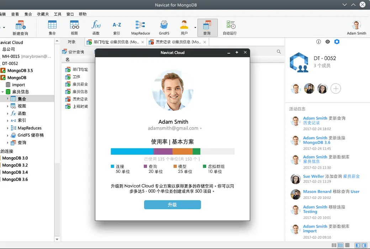Open the New Query toolbar button
The width and height of the screenshot is (370, 249).
[20, 28]
